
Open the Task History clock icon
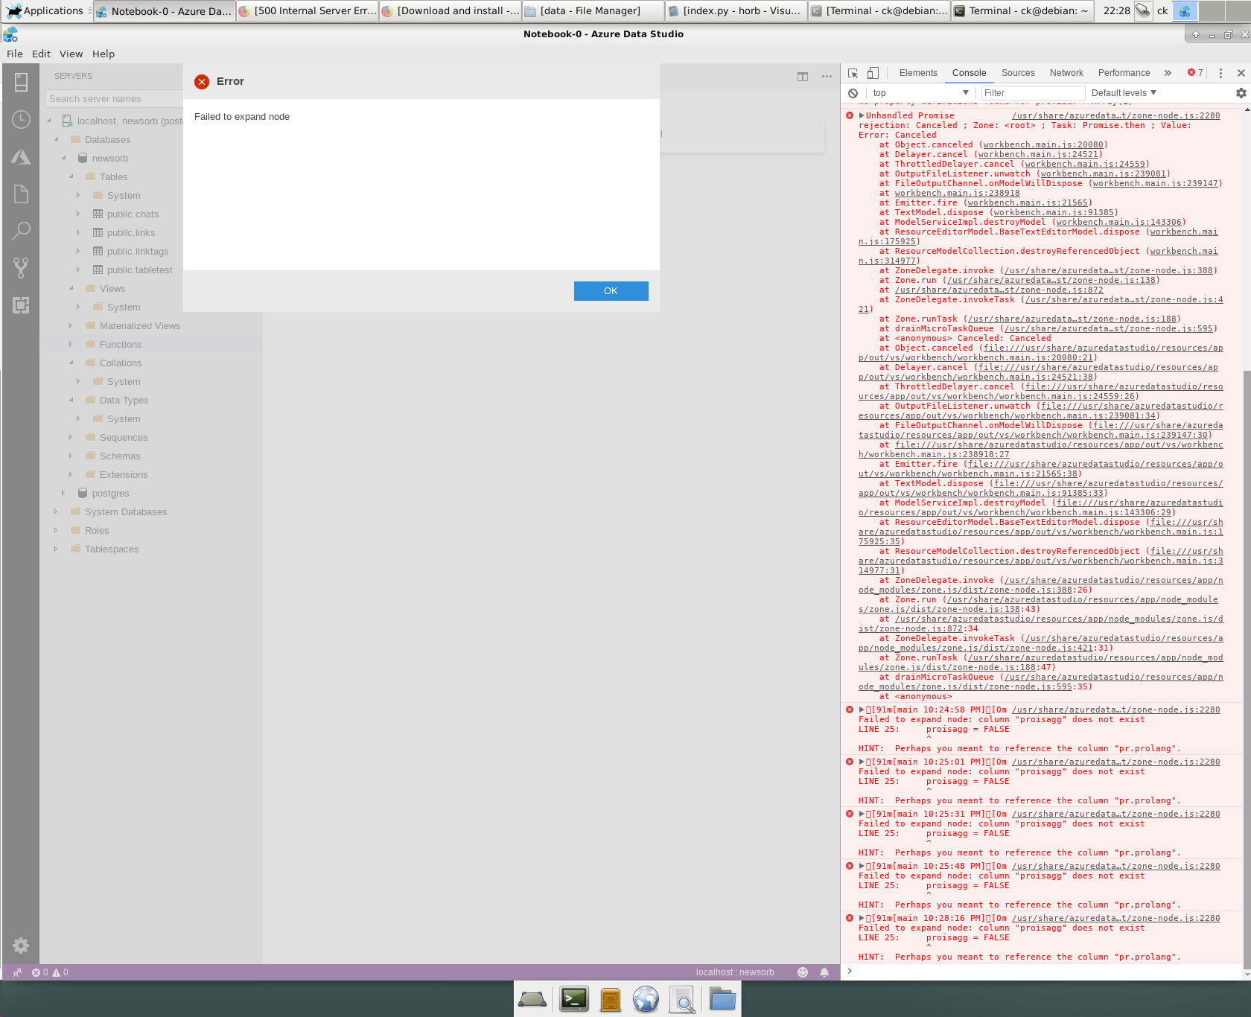(21, 119)
